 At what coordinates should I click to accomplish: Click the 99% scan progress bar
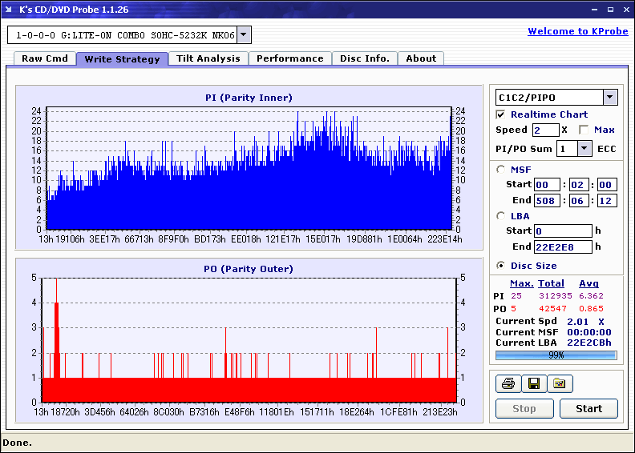(x=556, y=355)
